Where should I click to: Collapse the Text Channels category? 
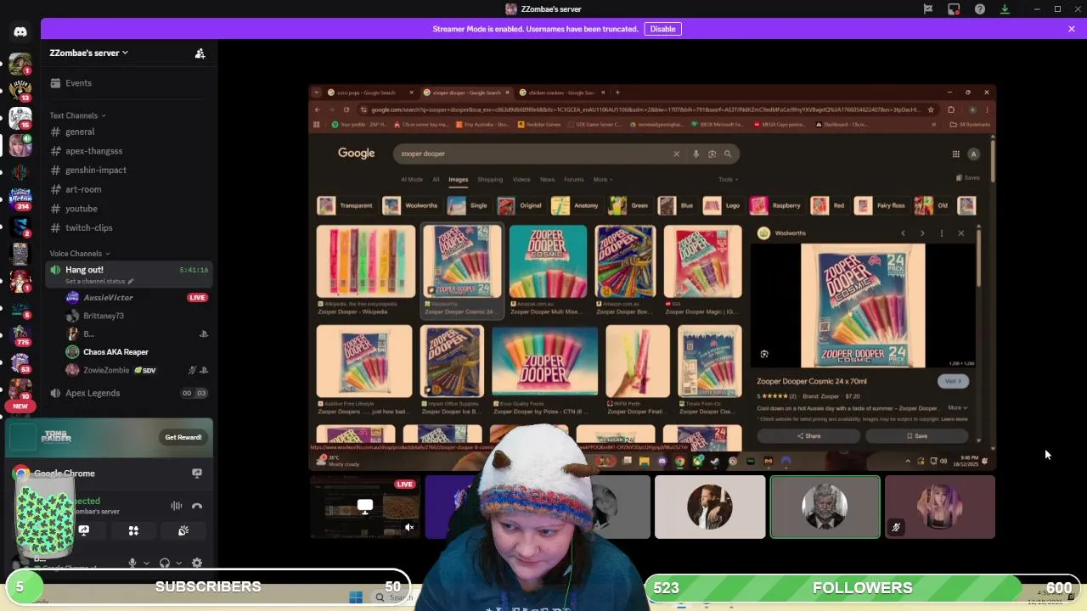[77, 115]
